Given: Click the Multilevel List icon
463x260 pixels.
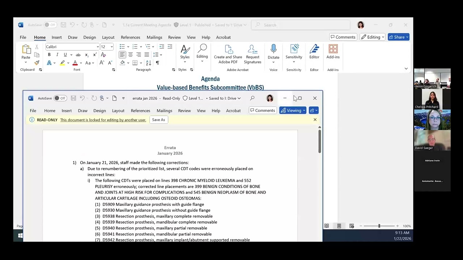Looking at the screenshot, I should pyautogui.click(x=148, y=47).
